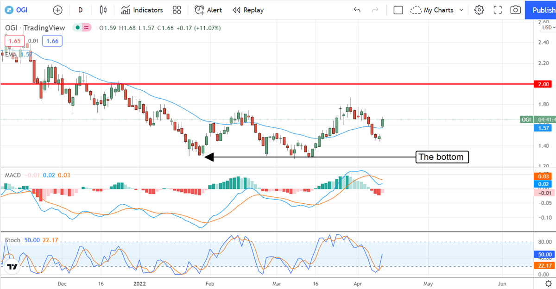This screenshot has height=289, width=556.
Task: Click the Publish button
Action: point(541,10)
